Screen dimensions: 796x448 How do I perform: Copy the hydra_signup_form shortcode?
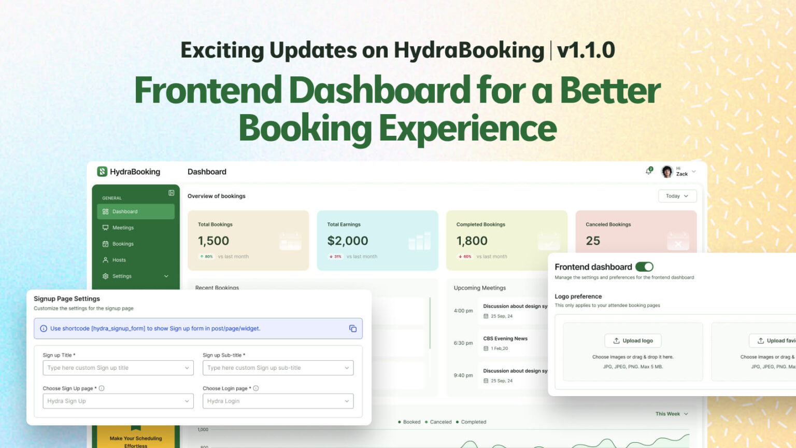pos(353,328)
